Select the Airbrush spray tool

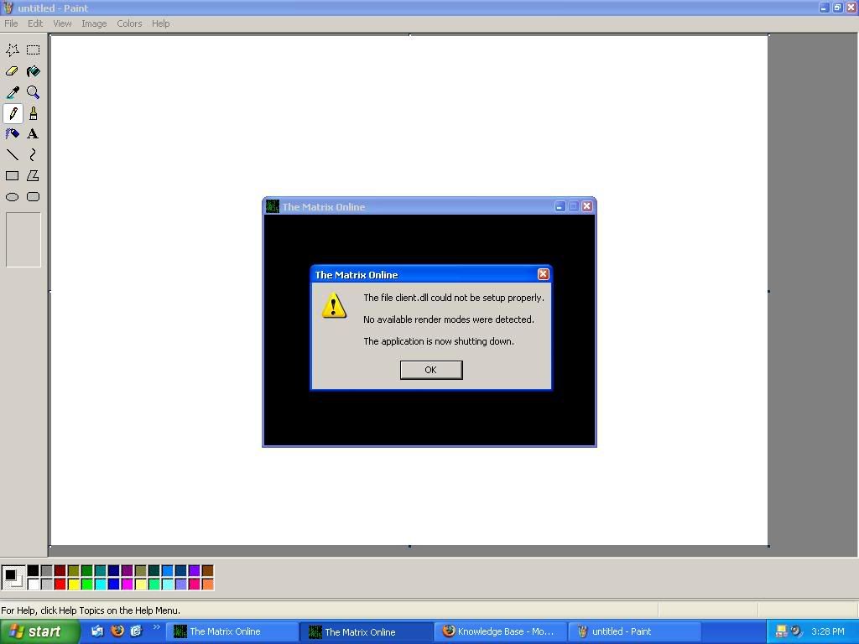pyautogui.click(x=13, y=134)
